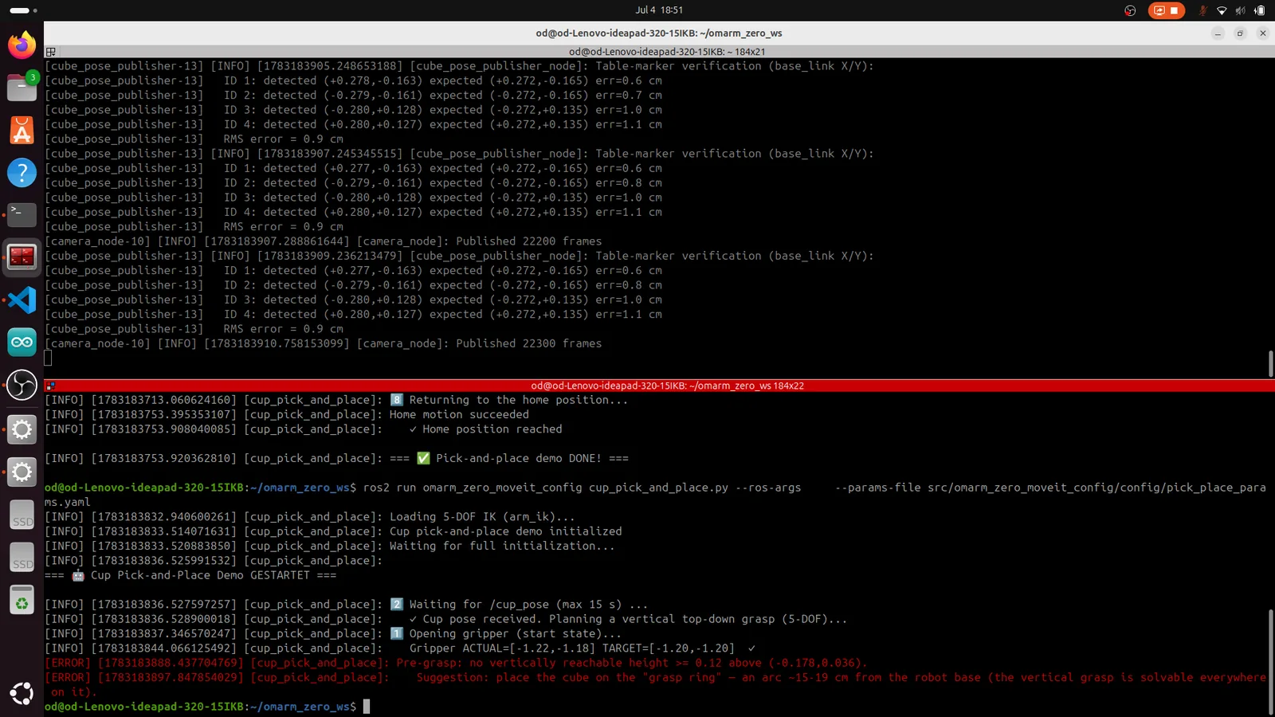Viewport: 1275px width, 717px height.
Task: Open the Files manager in dock
Action: (x=22, y=87)
